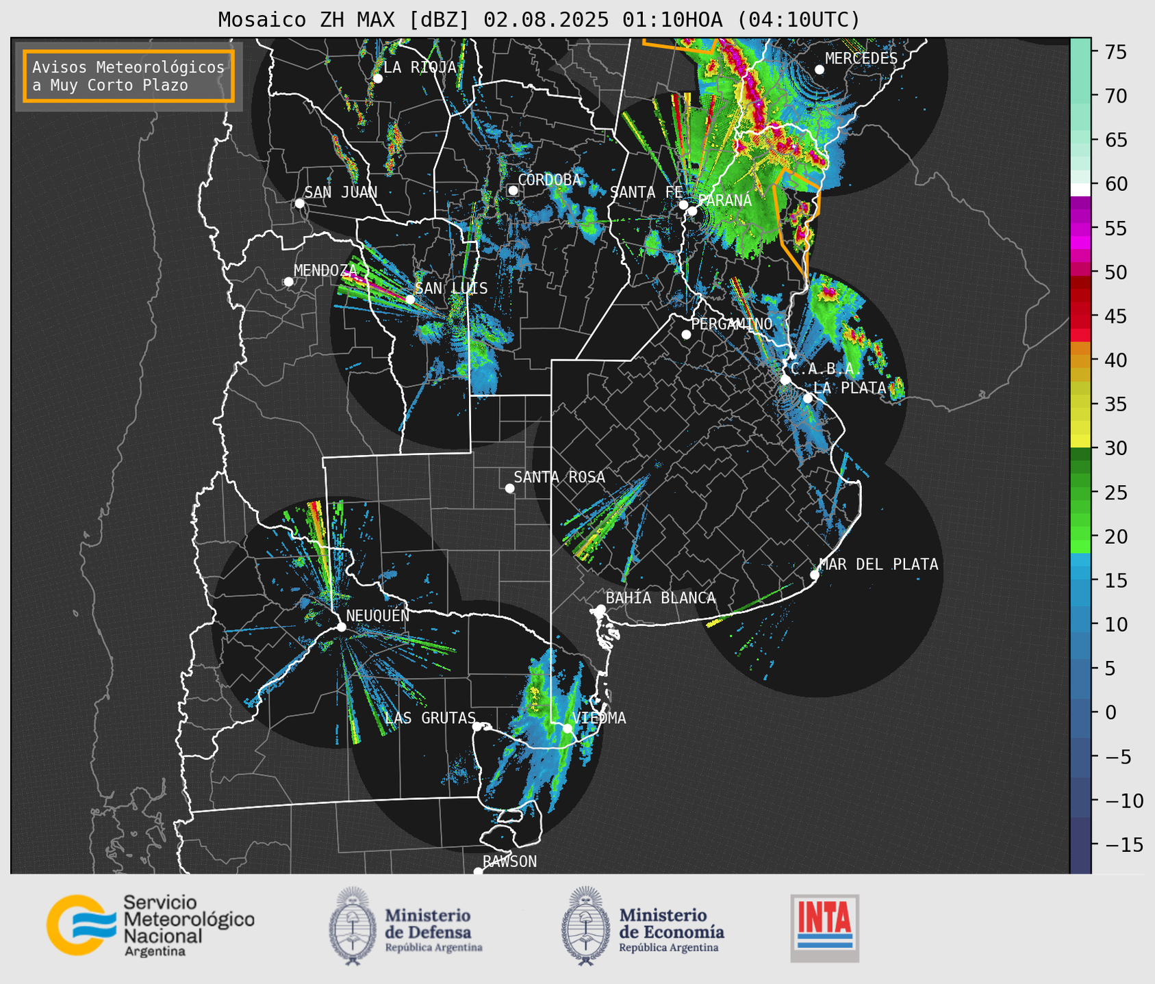This screenshot has height=984, width=1155.
Task: Click the RAWSON city label
Action: tap(509, 862)
